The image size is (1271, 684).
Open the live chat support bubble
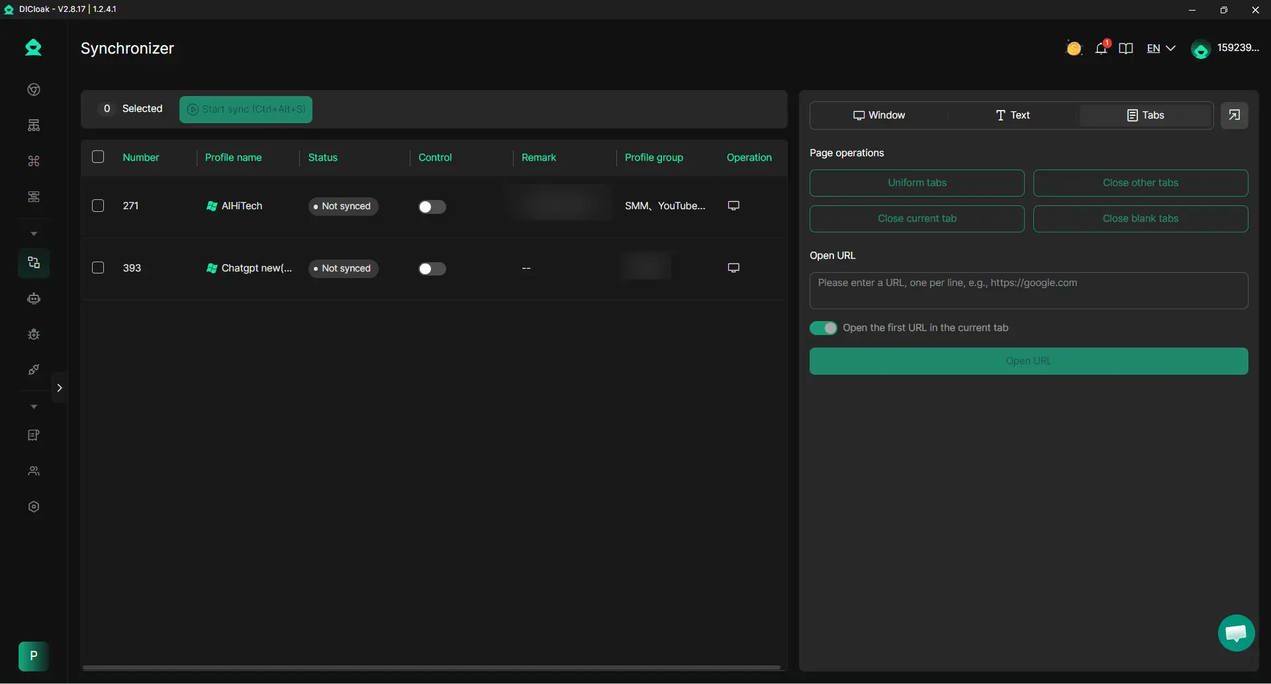pos(1235,633)
